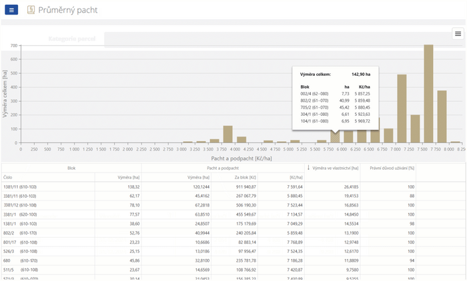The height and width of the screenshot is (281, 467).
Task: Click tooltip block 002/4 (62-080)
Action: click(x=314, y=94)
